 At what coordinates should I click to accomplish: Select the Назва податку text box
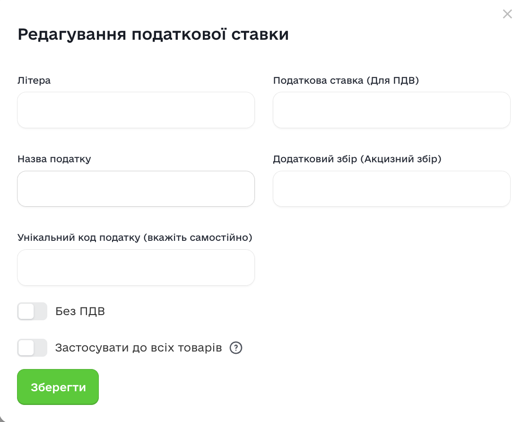136,189
